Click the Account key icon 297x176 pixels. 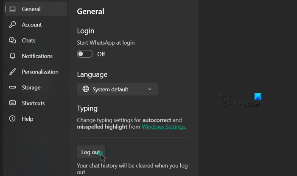(13, 25)
